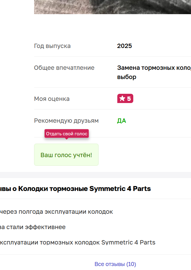
Task: Click the 'Моя оценка' label
Action: click(x=52, y=99)
